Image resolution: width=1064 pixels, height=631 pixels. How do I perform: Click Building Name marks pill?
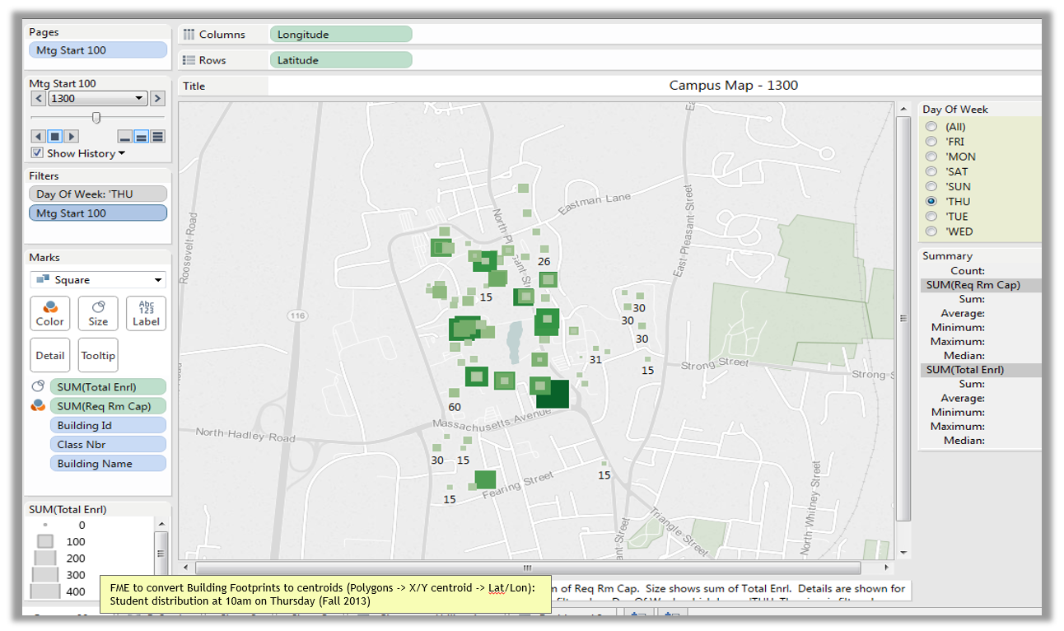pyautogui.click(x=108, y=463)
